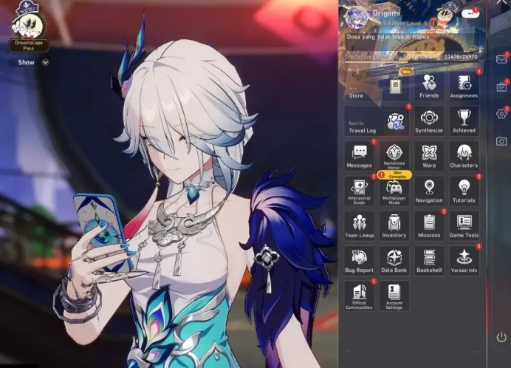Open Messages
This screenshot has height=368, width=511.
(359, 156)
